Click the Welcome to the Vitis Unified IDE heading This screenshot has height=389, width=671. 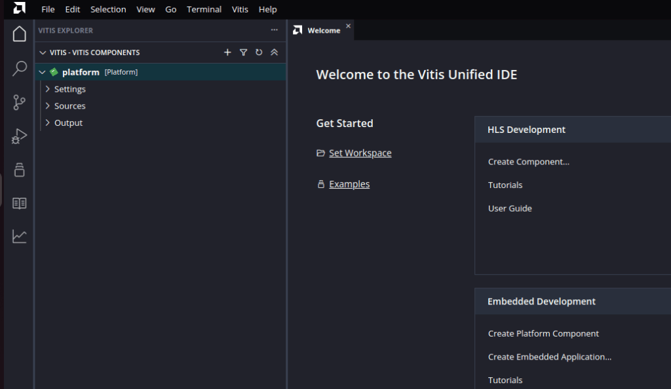coord(416,75)
